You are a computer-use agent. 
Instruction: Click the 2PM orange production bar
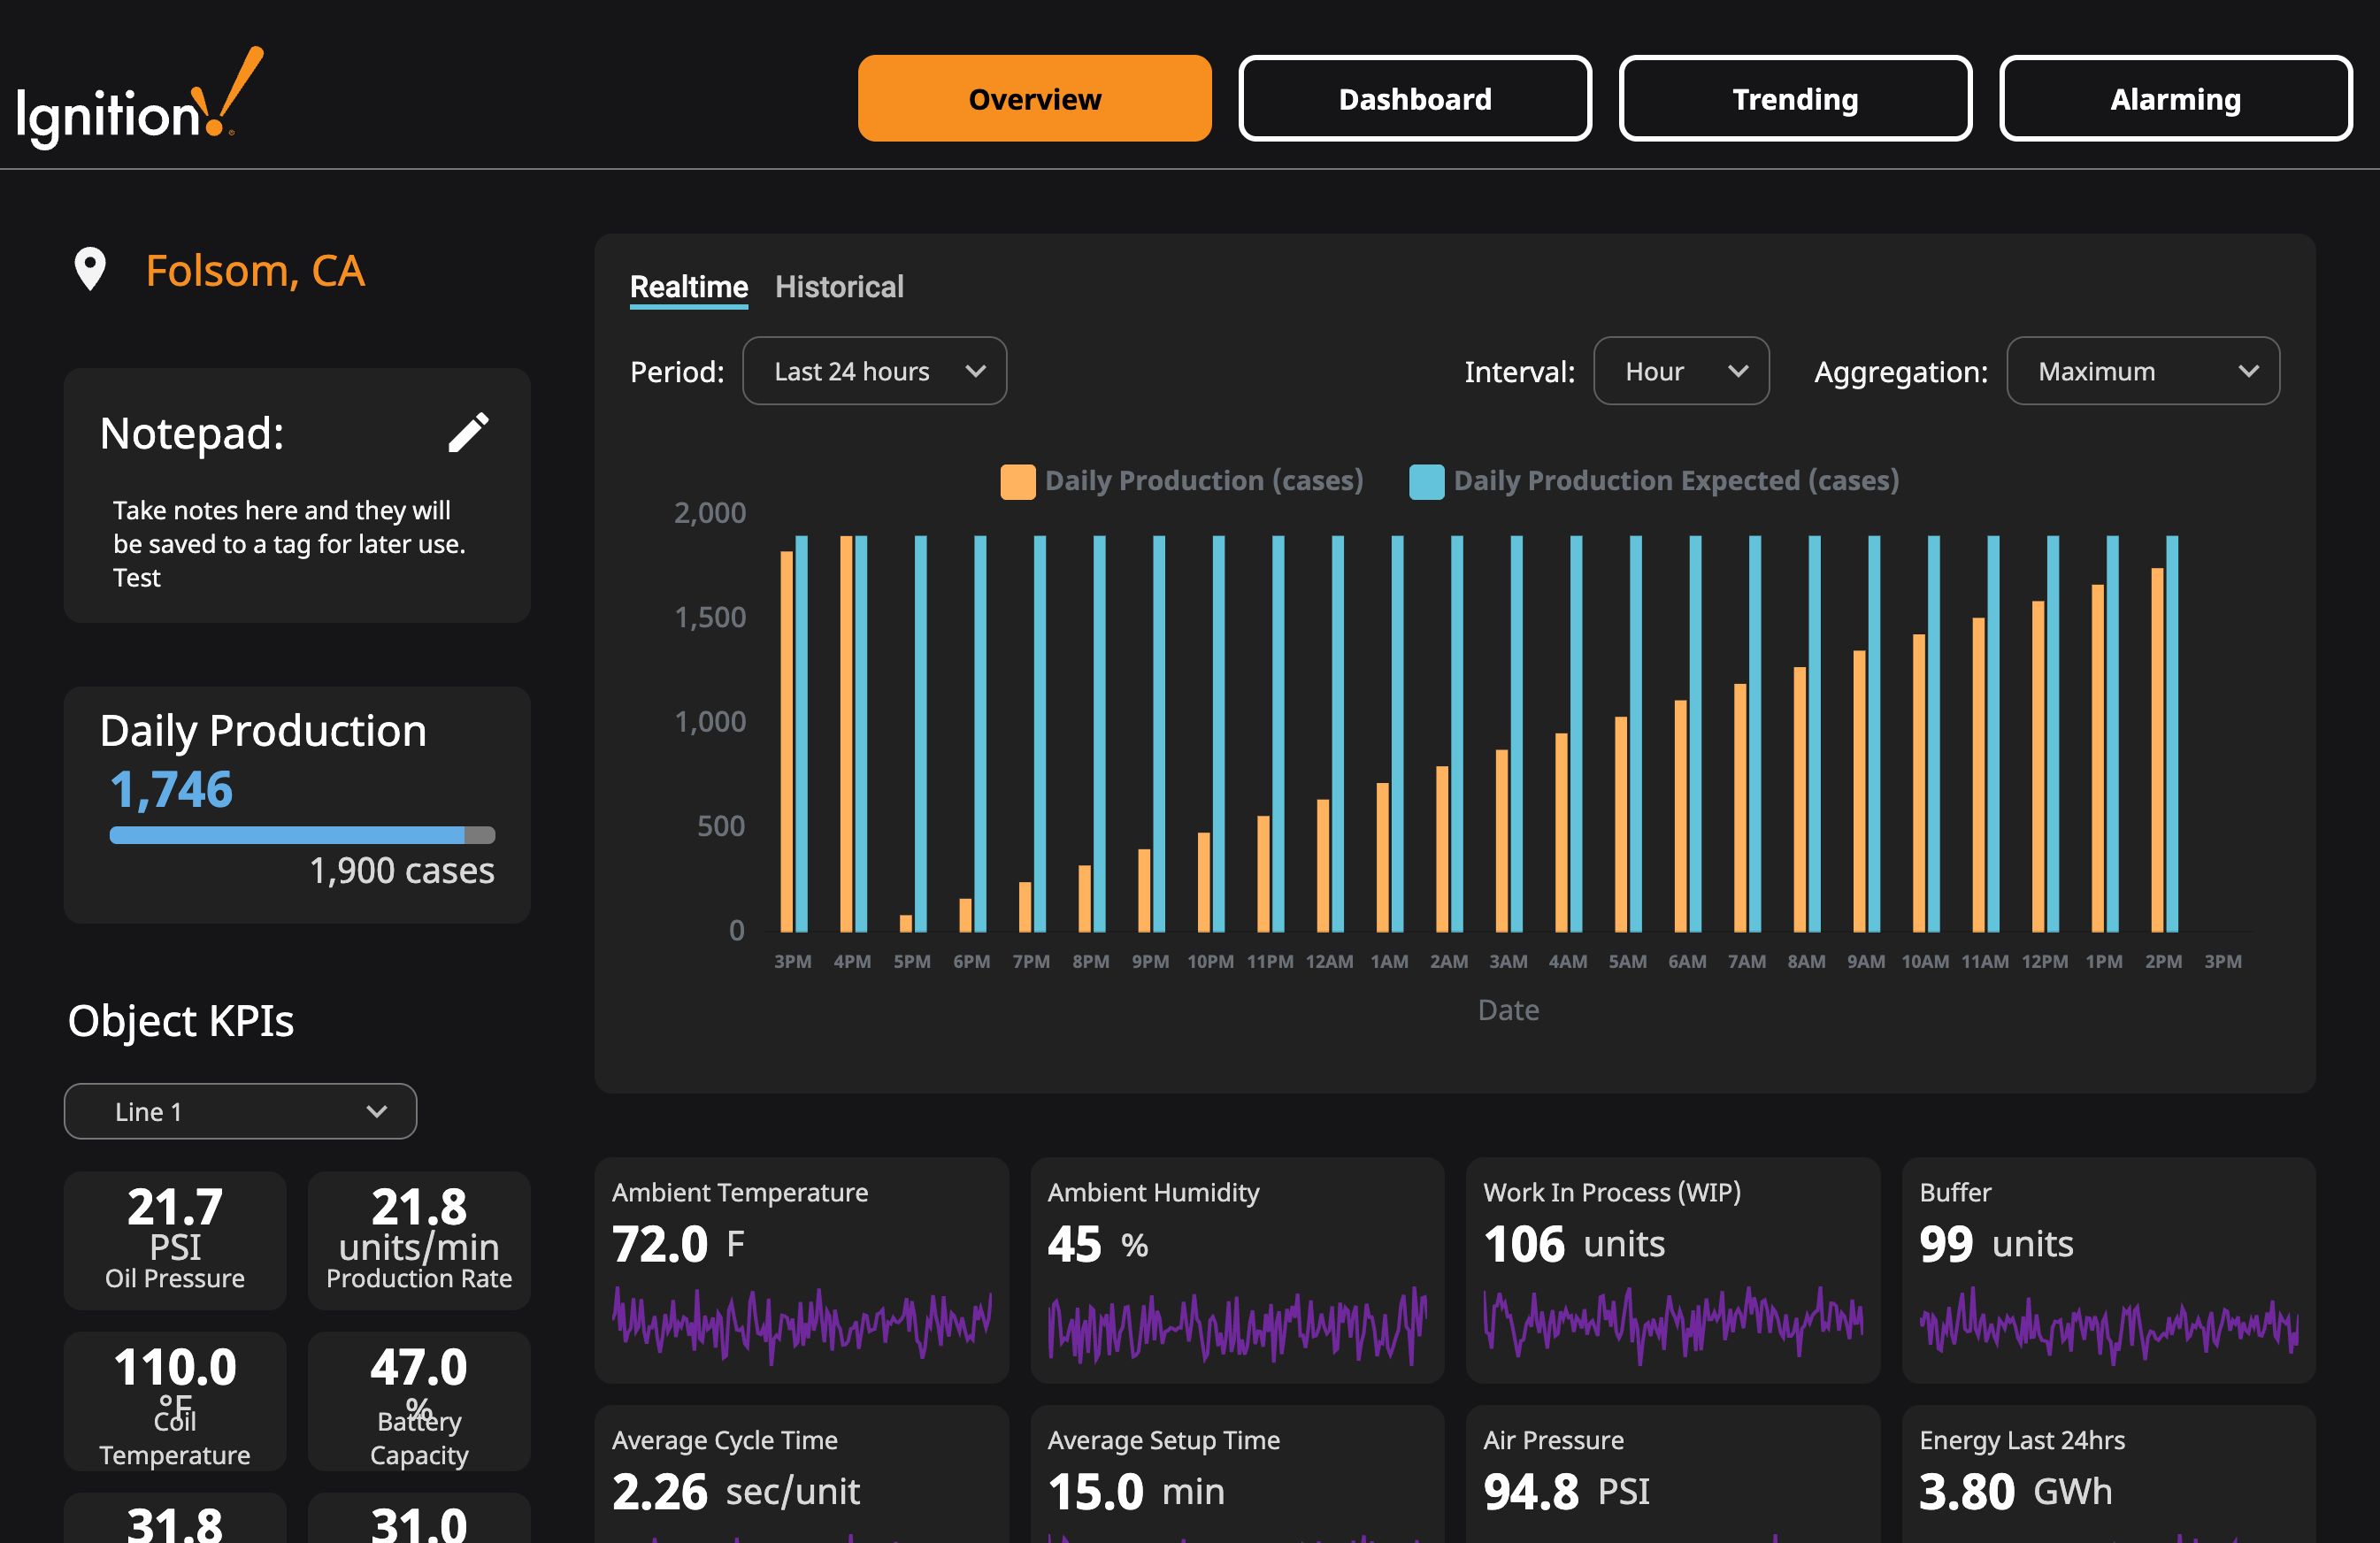(x=2157, y=750)
